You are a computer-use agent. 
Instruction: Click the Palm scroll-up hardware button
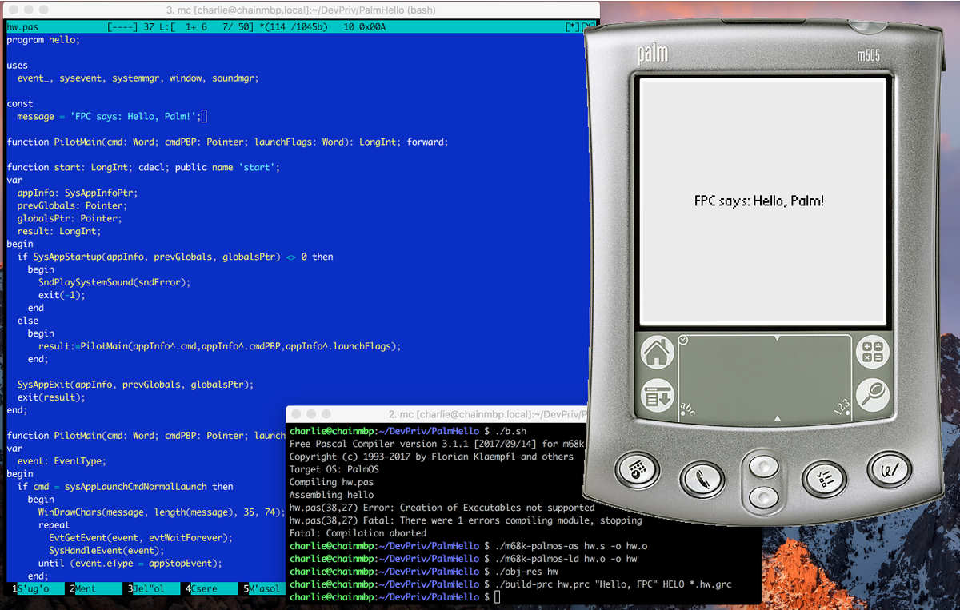pyautogui.click(x=764, y=465)
